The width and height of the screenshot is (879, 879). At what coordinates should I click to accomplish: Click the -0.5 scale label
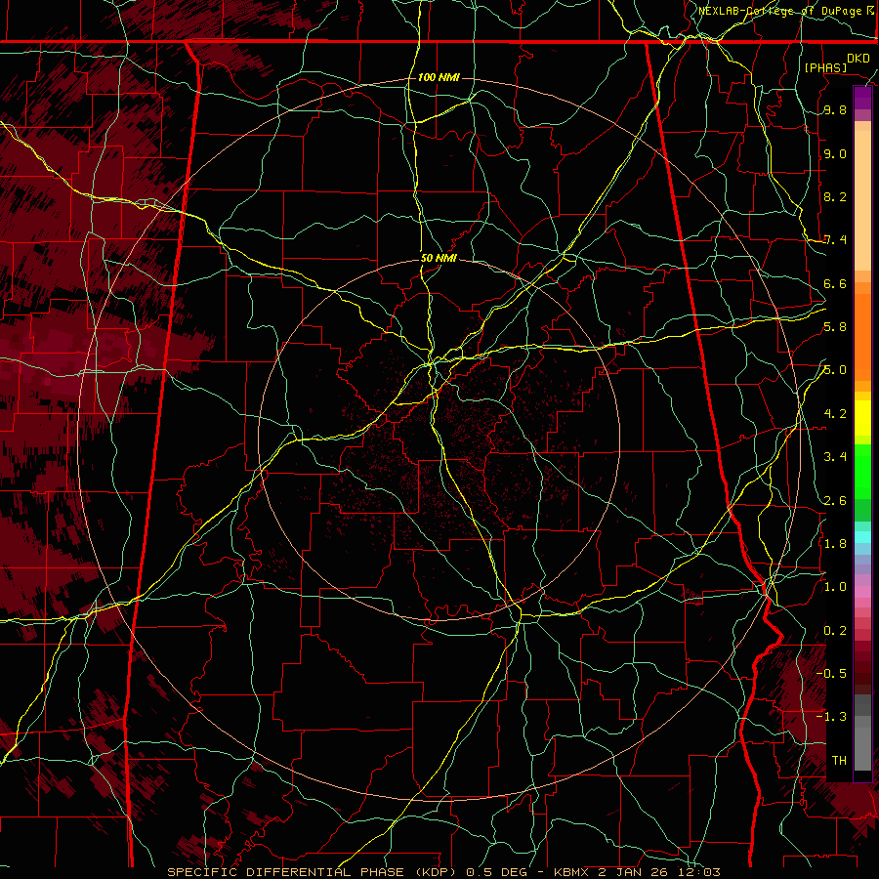pos(831,673)
